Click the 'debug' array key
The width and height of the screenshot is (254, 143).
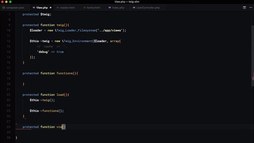43,52
